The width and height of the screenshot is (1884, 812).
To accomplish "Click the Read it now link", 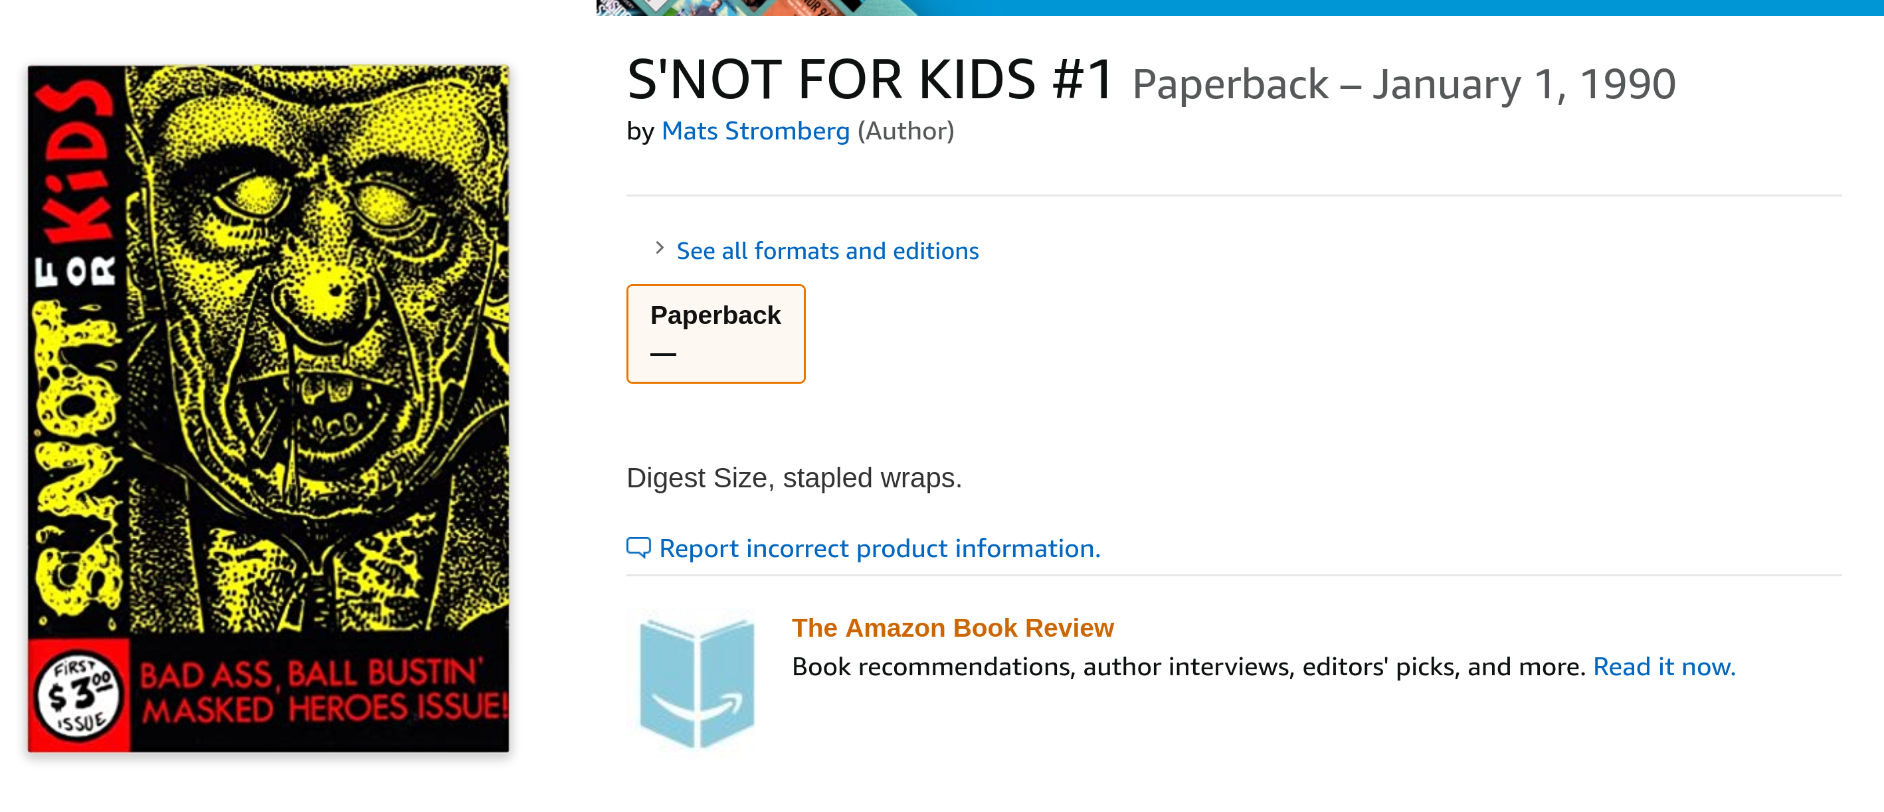I will click(x=1664, y=667).
